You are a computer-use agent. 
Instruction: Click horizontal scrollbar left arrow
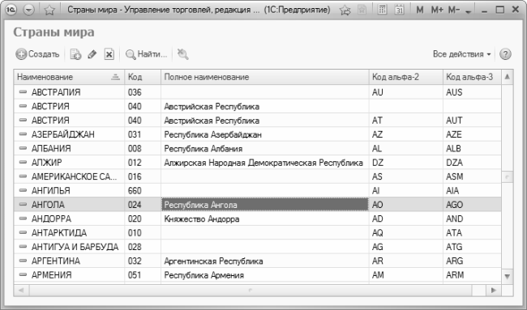pos(21,290)
